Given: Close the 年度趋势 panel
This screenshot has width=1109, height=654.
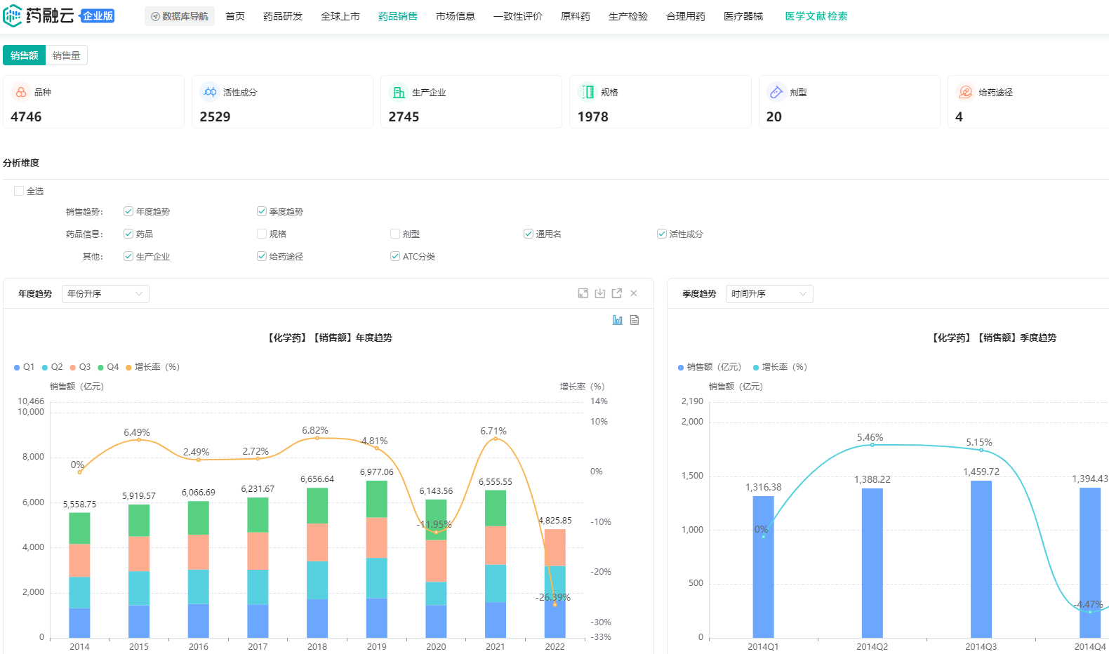Looking at the screenshot, I should point(633,293).
